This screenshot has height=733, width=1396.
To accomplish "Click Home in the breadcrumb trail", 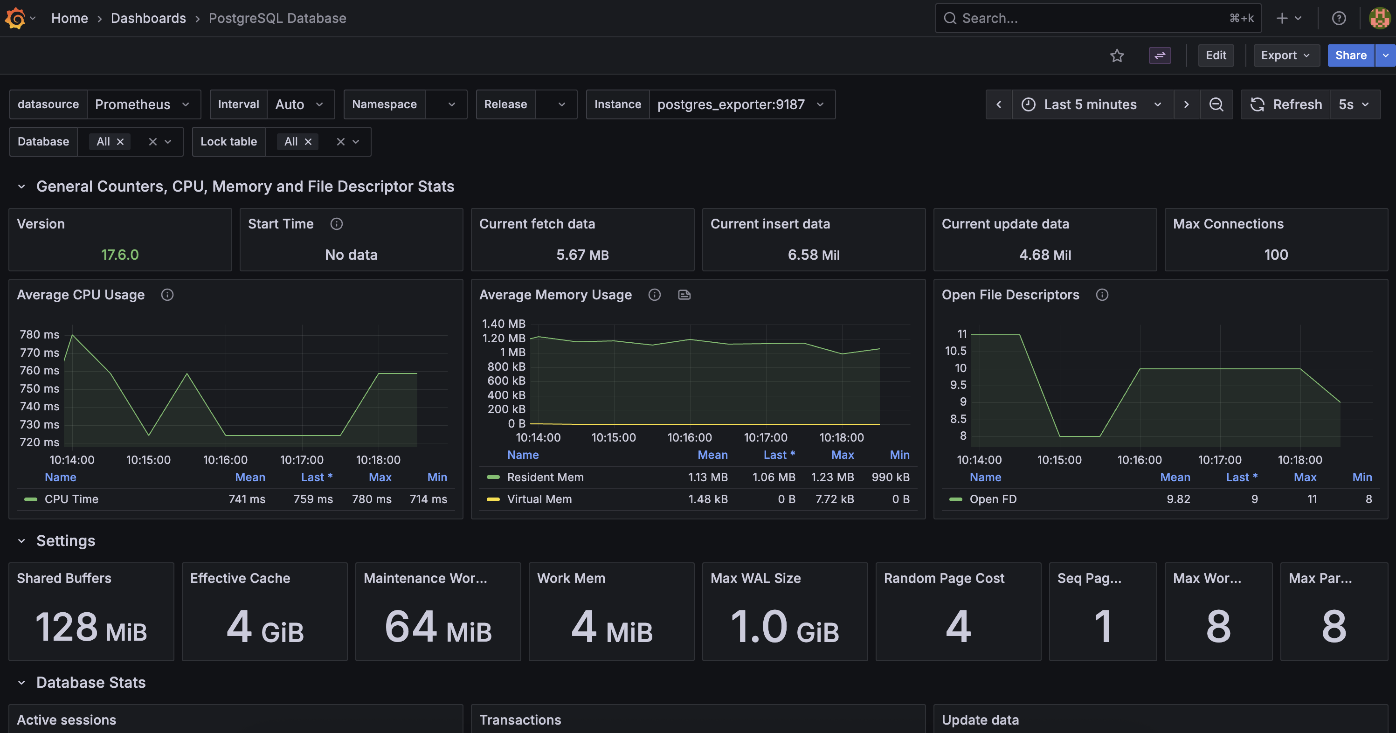I will (69, 18).
